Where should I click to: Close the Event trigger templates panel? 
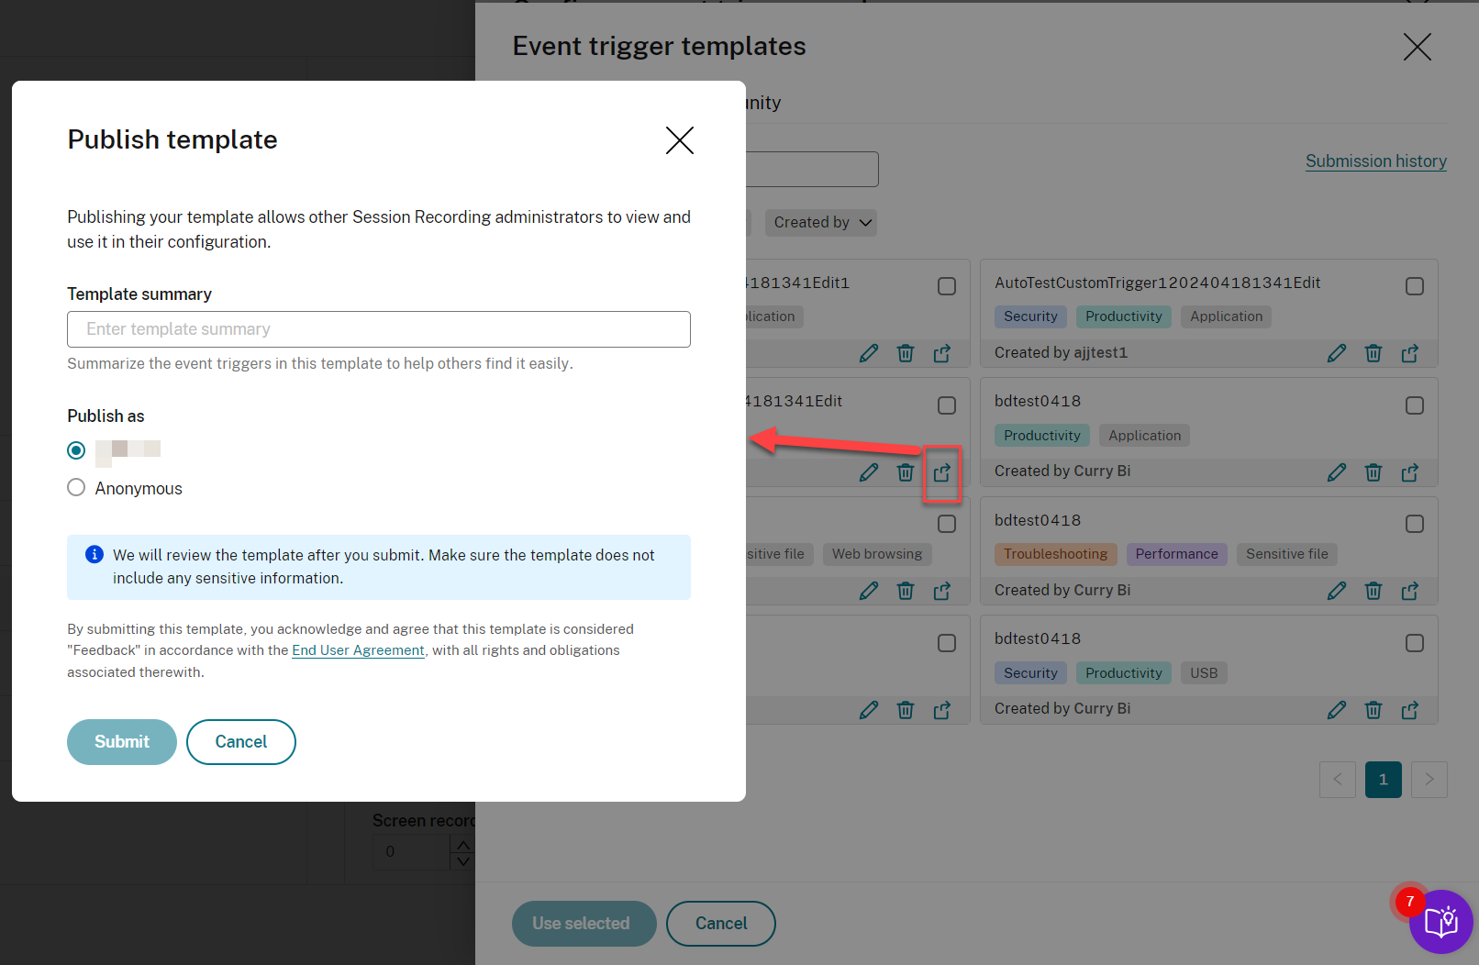point(1418,47)
